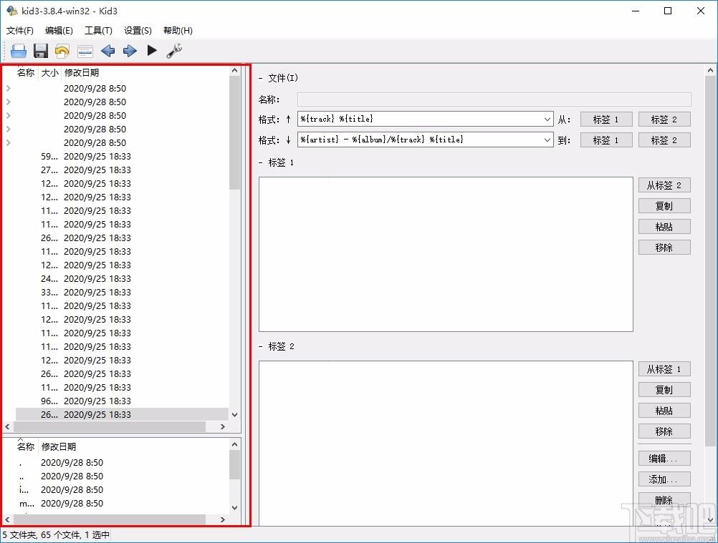The width and height of the screenshot is (718, 543).
Task: Click the 从标签 2 button
Action: point(664,185)
